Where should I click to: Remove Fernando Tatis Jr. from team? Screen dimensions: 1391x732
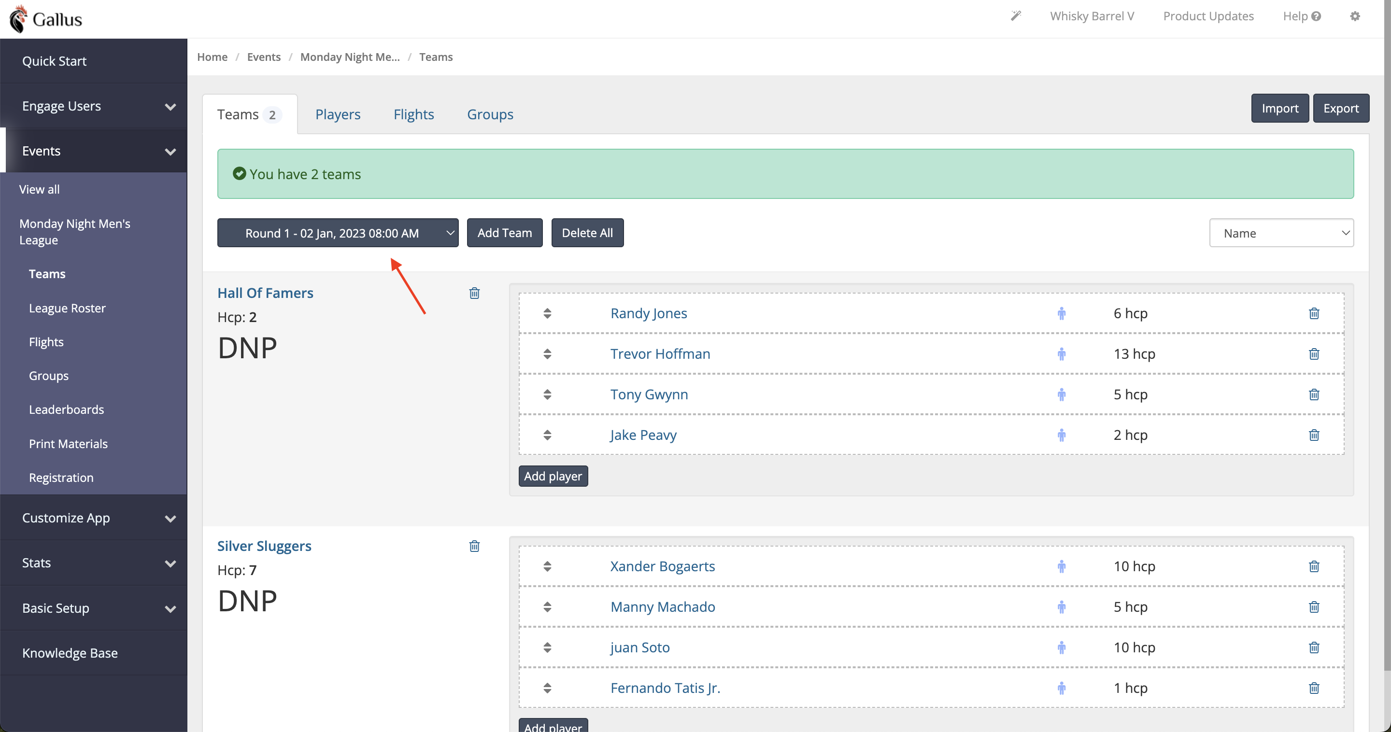tap(1314, 688)
